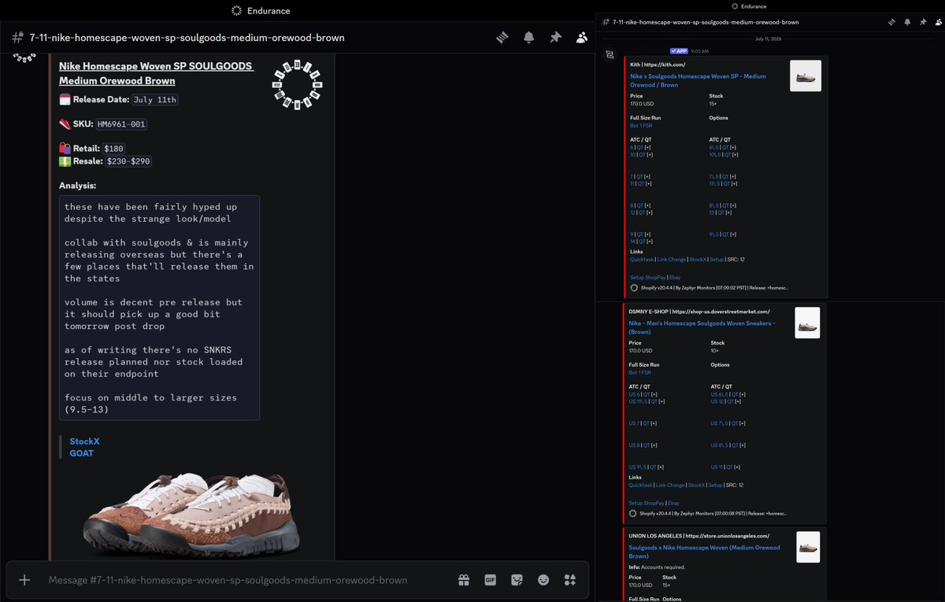This screenshot has width=945, height=602.
Task: Click DSMNY US 11 ATC link
Action: 715,467
